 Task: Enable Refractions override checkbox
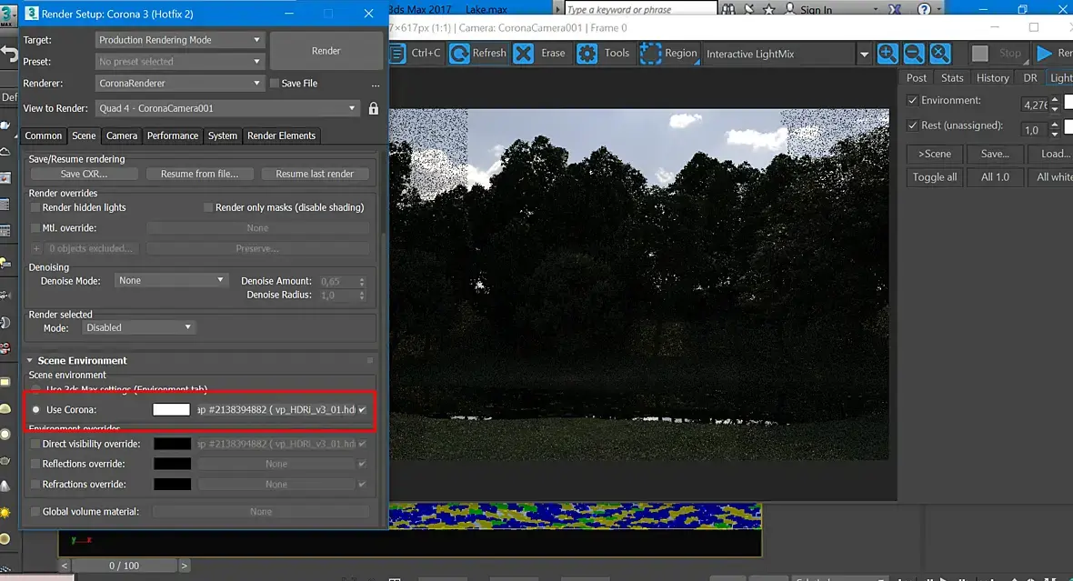point(35,485)
